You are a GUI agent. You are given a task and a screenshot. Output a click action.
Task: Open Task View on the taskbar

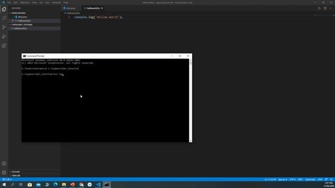tap(21, 184)
